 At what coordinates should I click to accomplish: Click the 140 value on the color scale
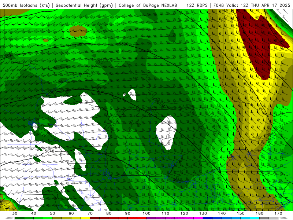(x=222, y=213)
